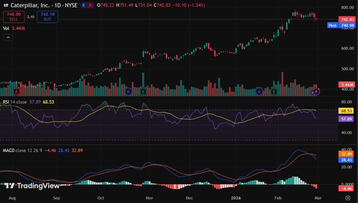Click the blue dividend marker in October
This screenshot has width=358, height=203.
128,92
